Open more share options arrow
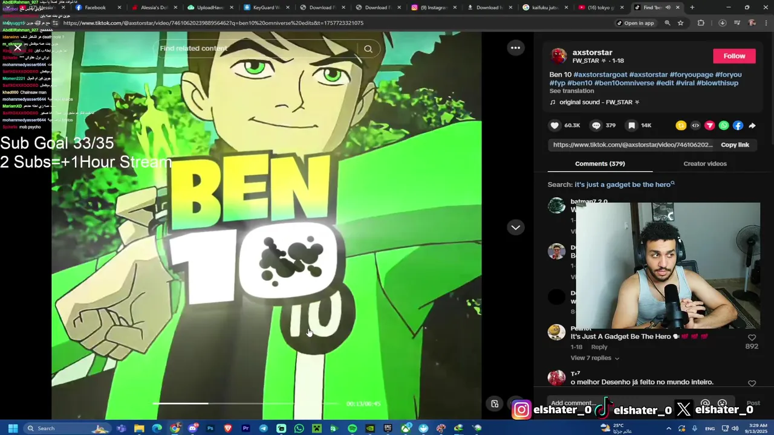This screenshot has height=435, width=774. (752, 126)
